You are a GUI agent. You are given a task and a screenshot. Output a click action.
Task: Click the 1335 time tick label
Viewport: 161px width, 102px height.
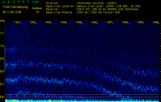point(79,22)
